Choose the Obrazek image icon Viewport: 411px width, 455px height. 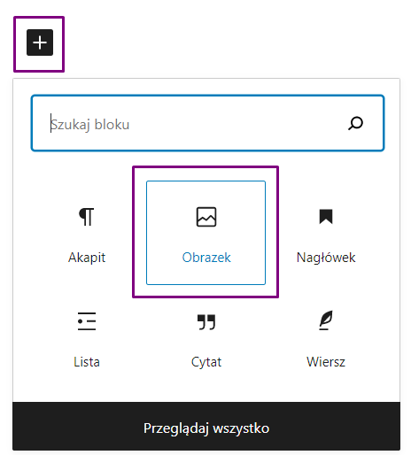pyautogui.click(x=206, y=217)
